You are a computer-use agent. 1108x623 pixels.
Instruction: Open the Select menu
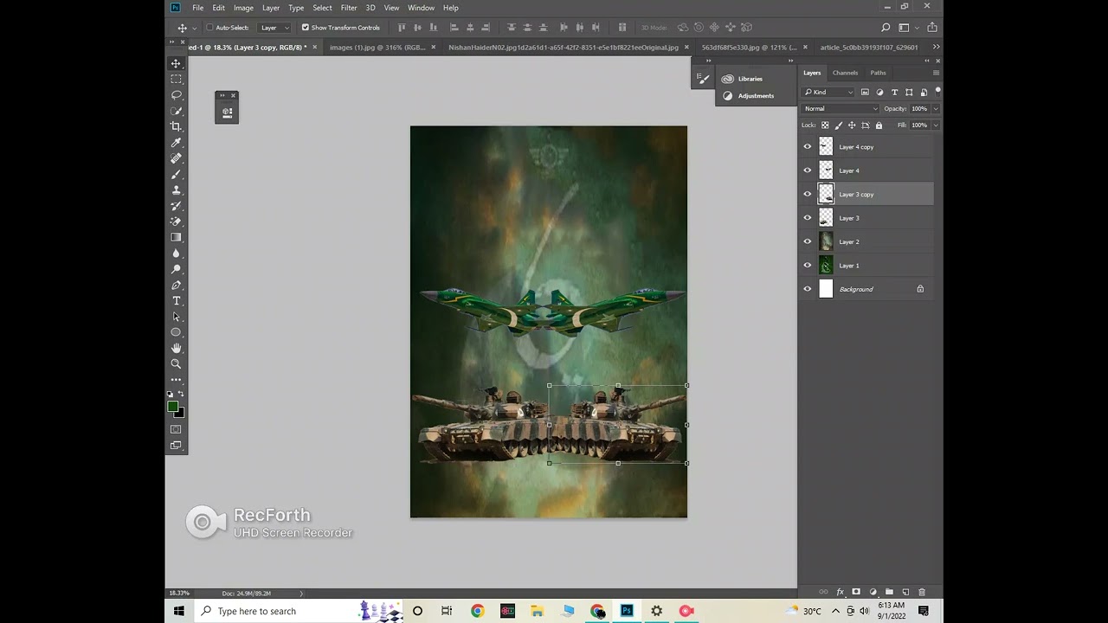(x=322, y=8)
